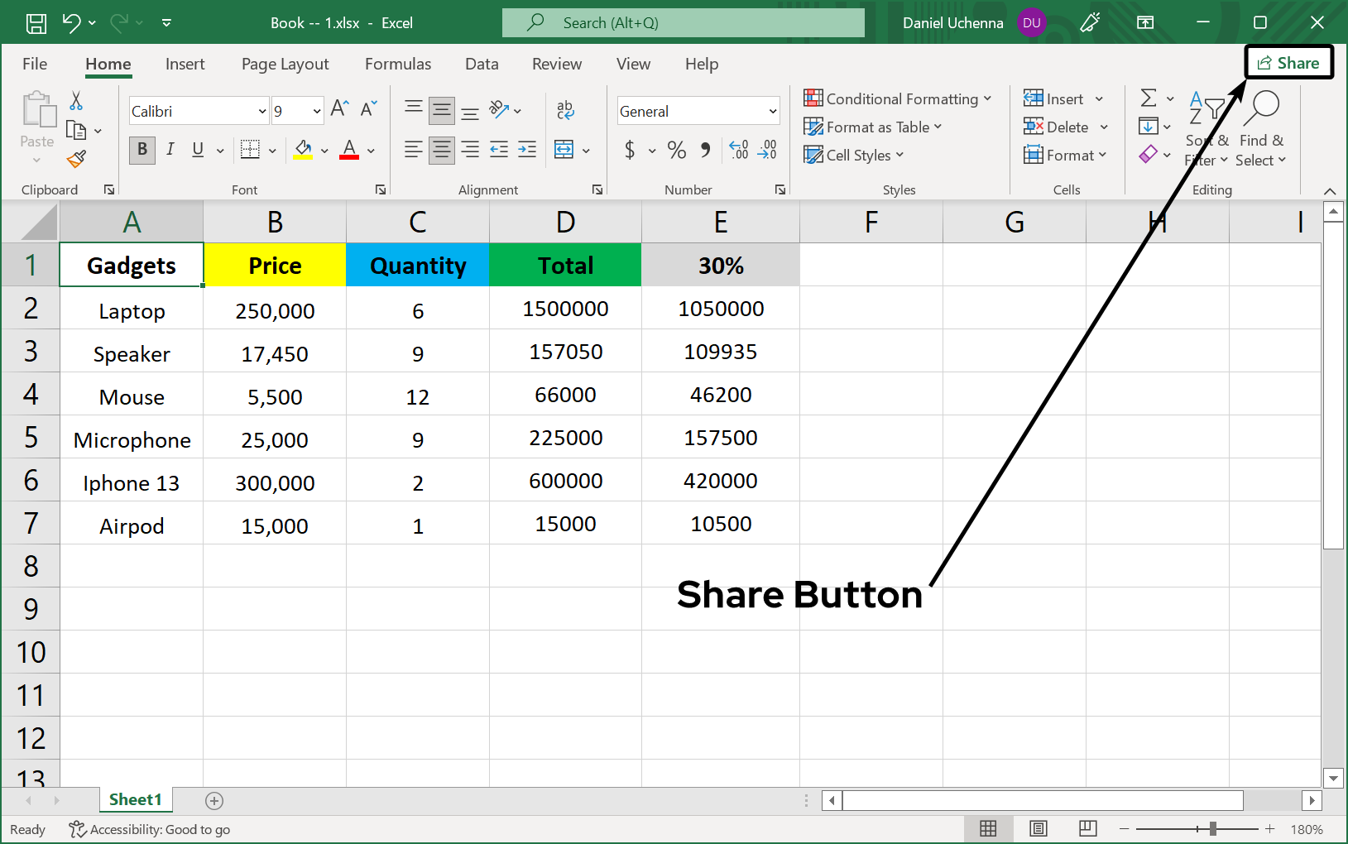Viewport: 1348px width, 844px height.
Task: Click the Percent Style icon
Action: coord(676,150)
